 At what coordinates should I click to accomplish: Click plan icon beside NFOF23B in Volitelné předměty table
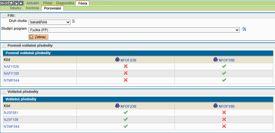118,106
